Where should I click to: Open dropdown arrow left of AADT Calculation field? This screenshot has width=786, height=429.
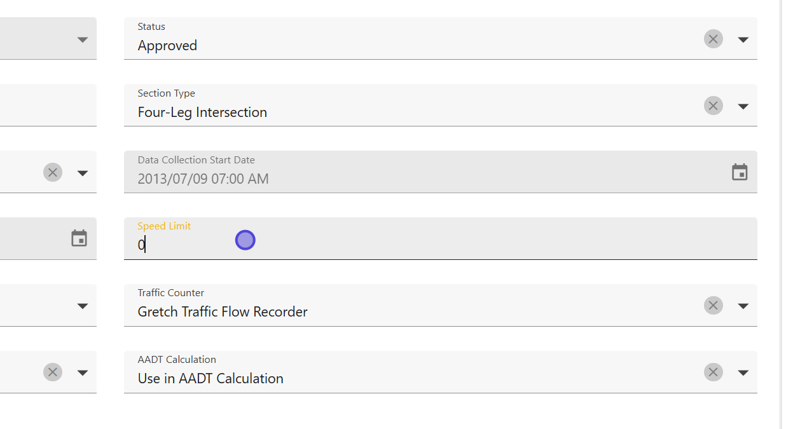(x=82, y=372)
